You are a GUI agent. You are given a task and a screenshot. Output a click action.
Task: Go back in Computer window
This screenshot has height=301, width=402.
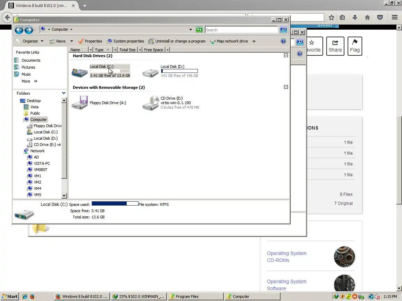[19, 30]
